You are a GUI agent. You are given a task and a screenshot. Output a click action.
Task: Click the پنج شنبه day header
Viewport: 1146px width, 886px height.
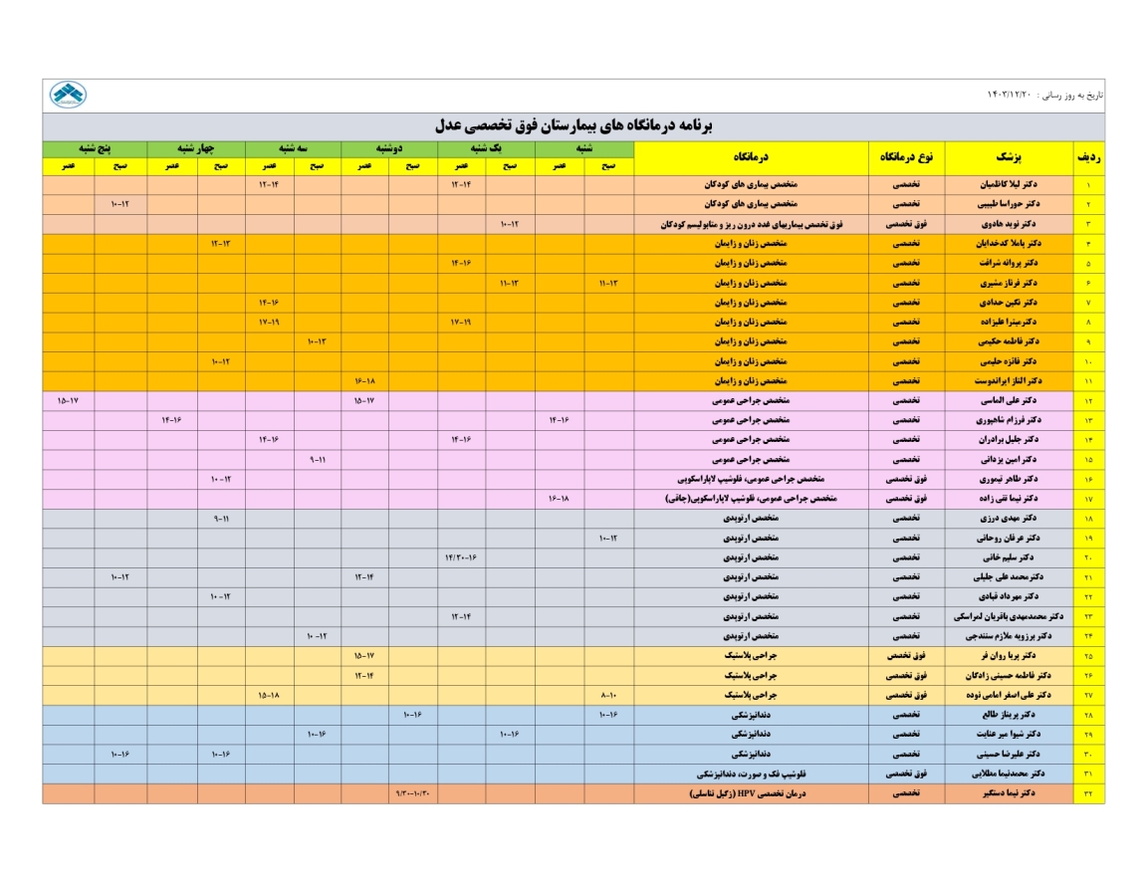click(95, 149)
